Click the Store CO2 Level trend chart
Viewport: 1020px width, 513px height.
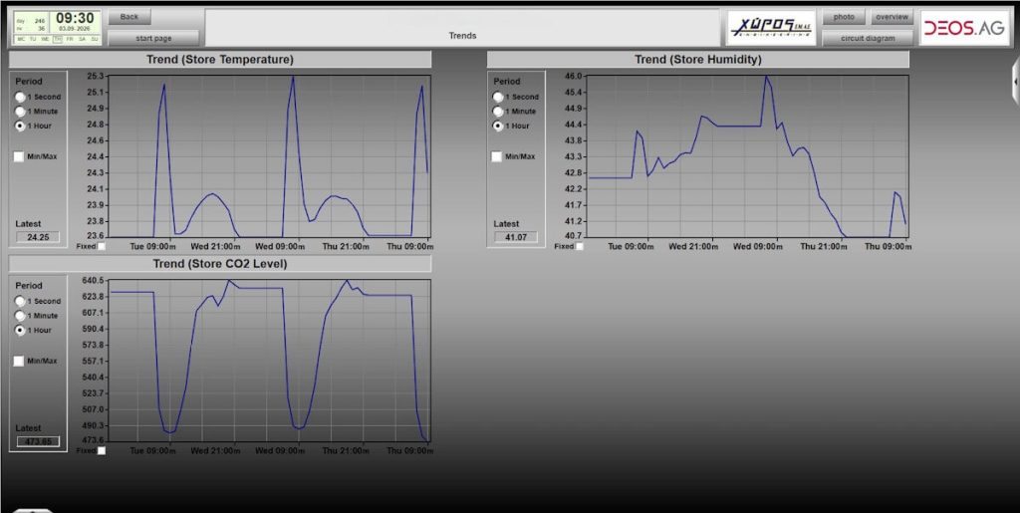click(268, 361)
